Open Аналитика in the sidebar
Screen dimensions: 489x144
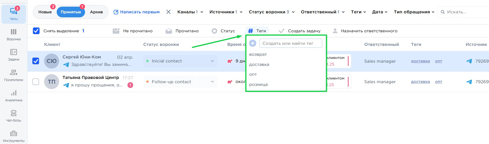14,96
